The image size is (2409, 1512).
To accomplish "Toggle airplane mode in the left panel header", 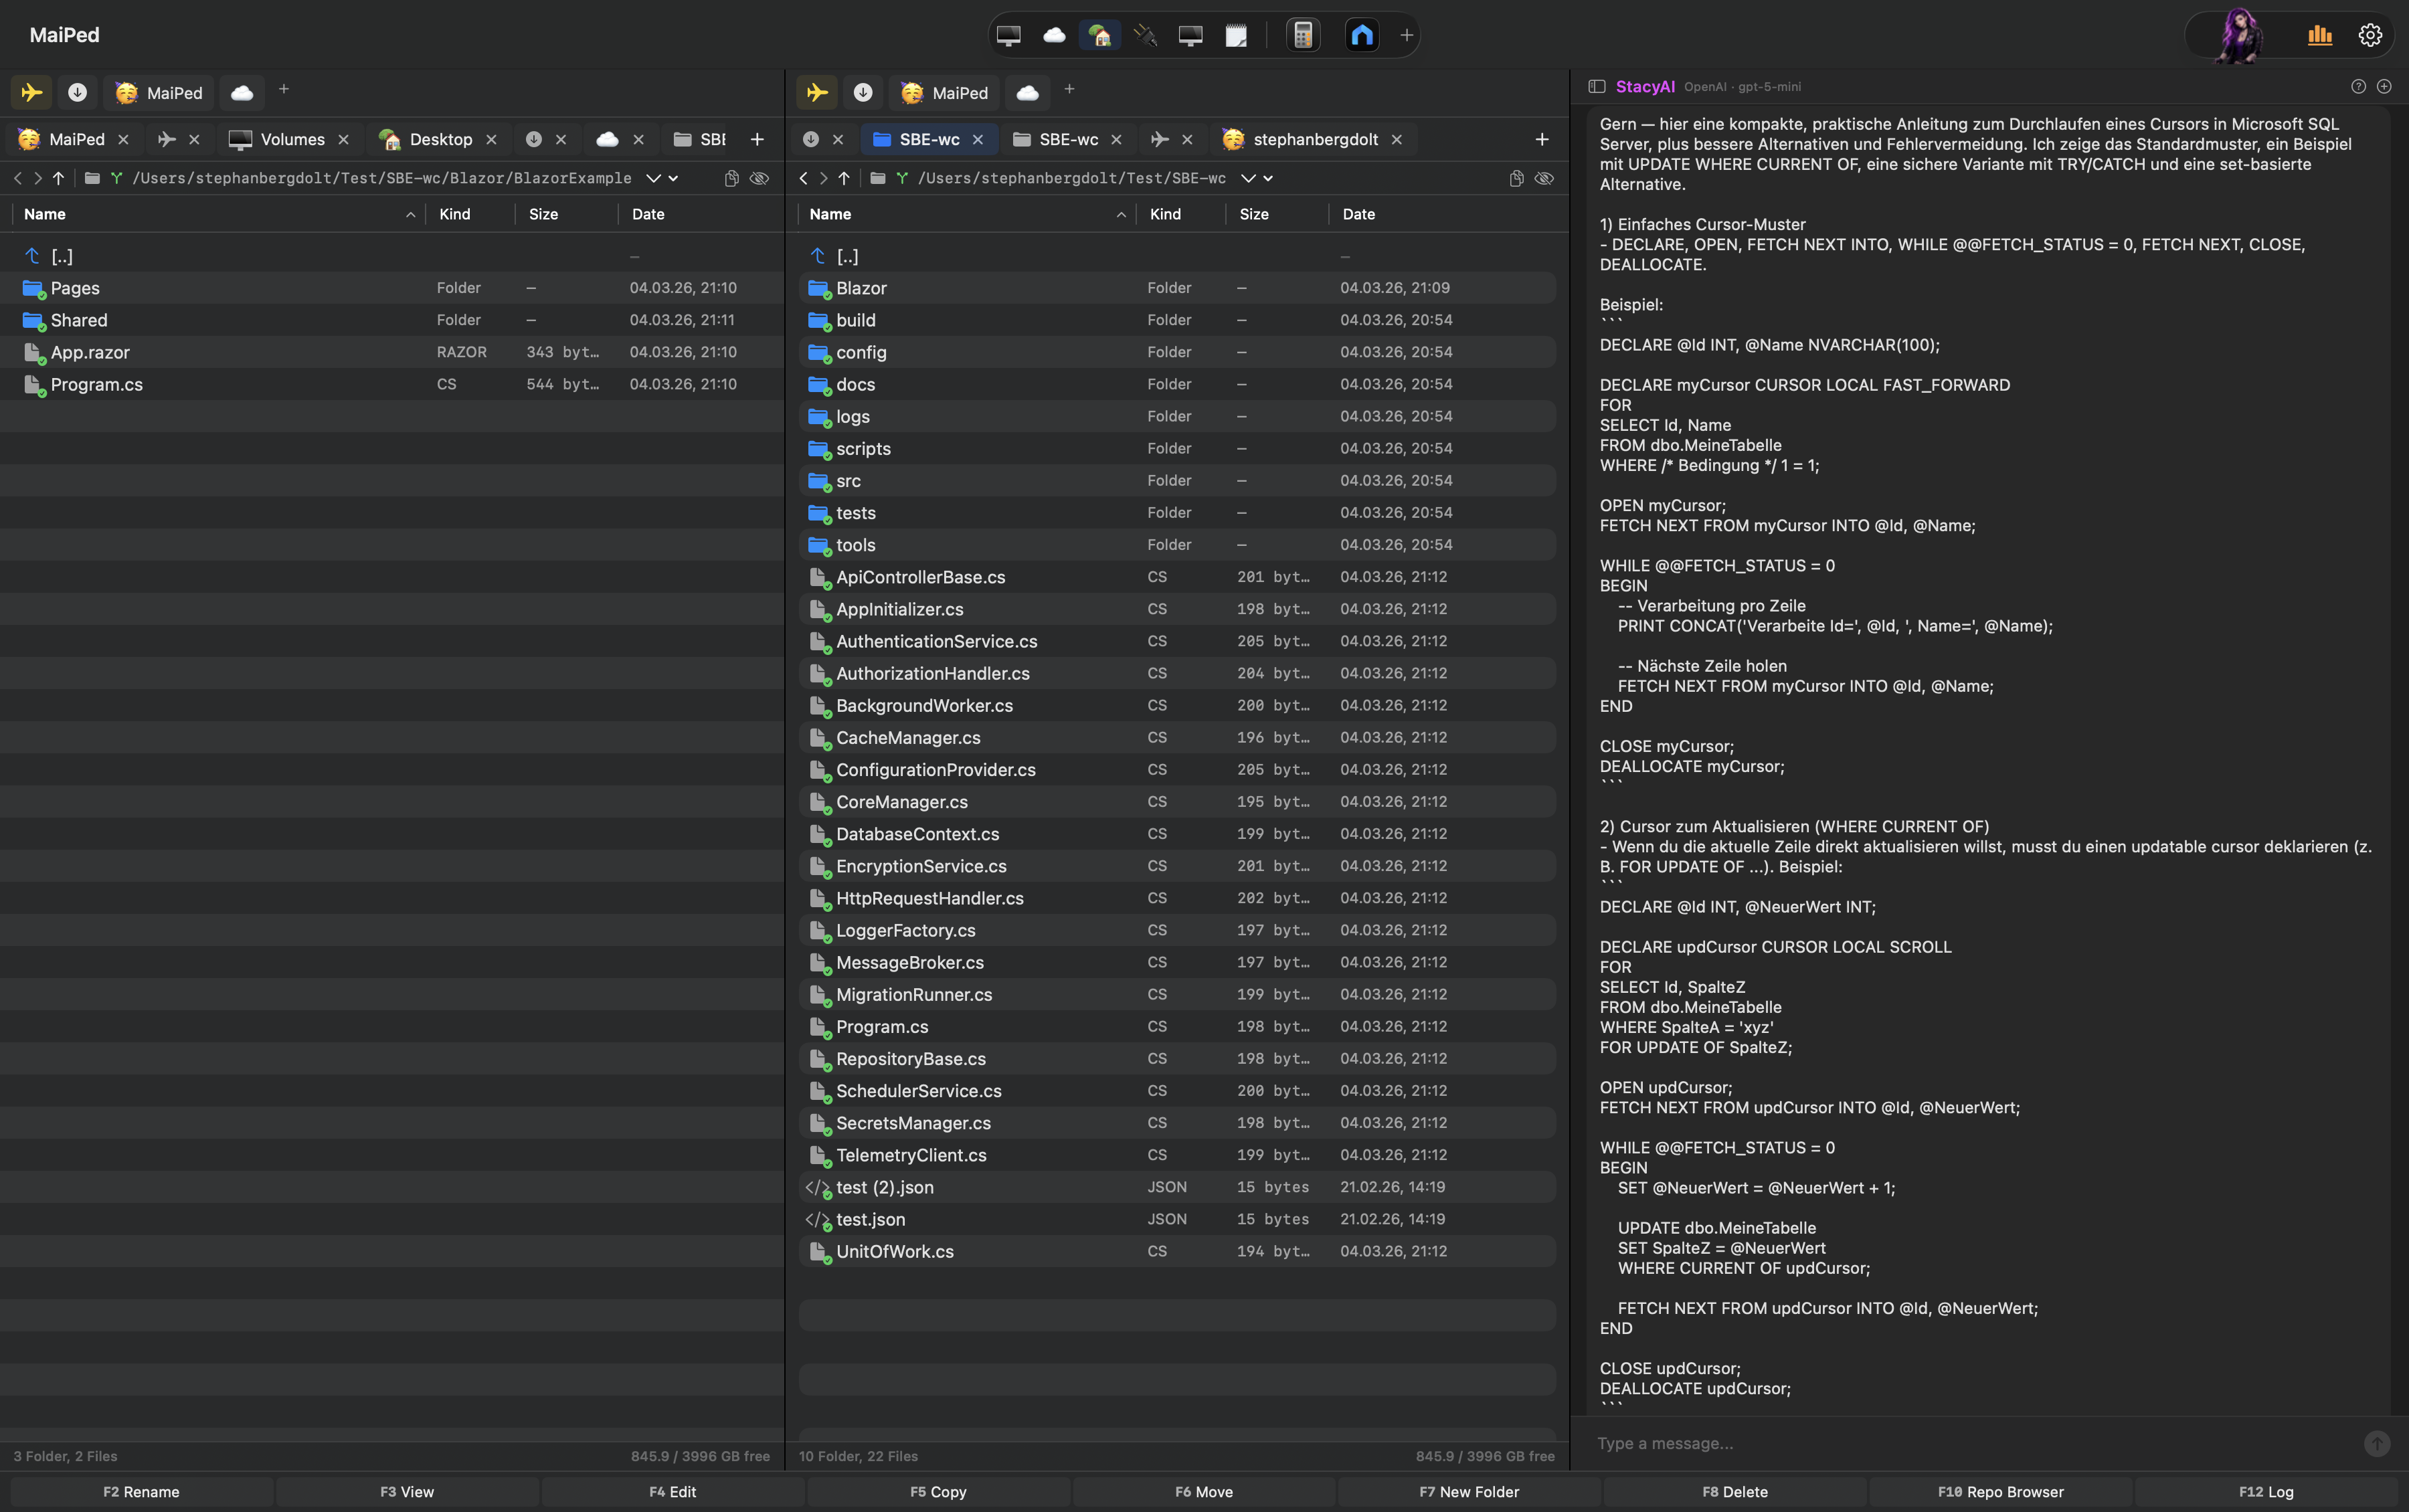I will tap(31, 92).
